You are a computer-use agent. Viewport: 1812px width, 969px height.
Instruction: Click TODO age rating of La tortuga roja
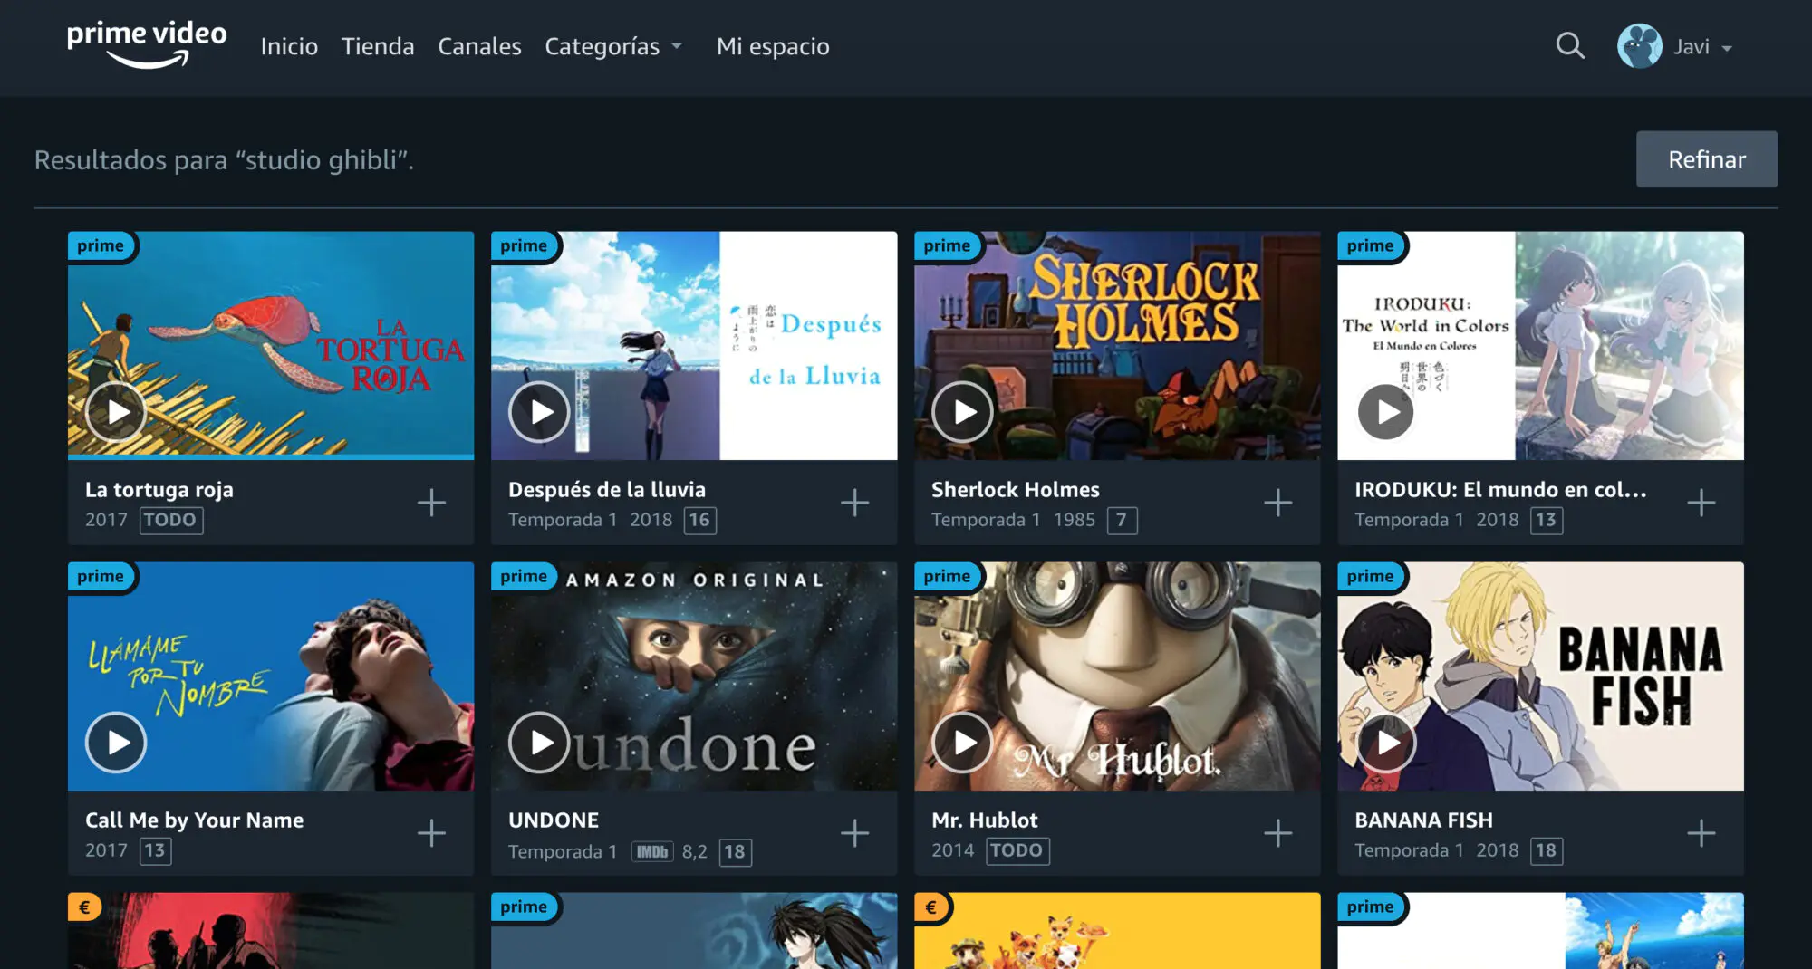pyautogui.click(x=171, y=520)
